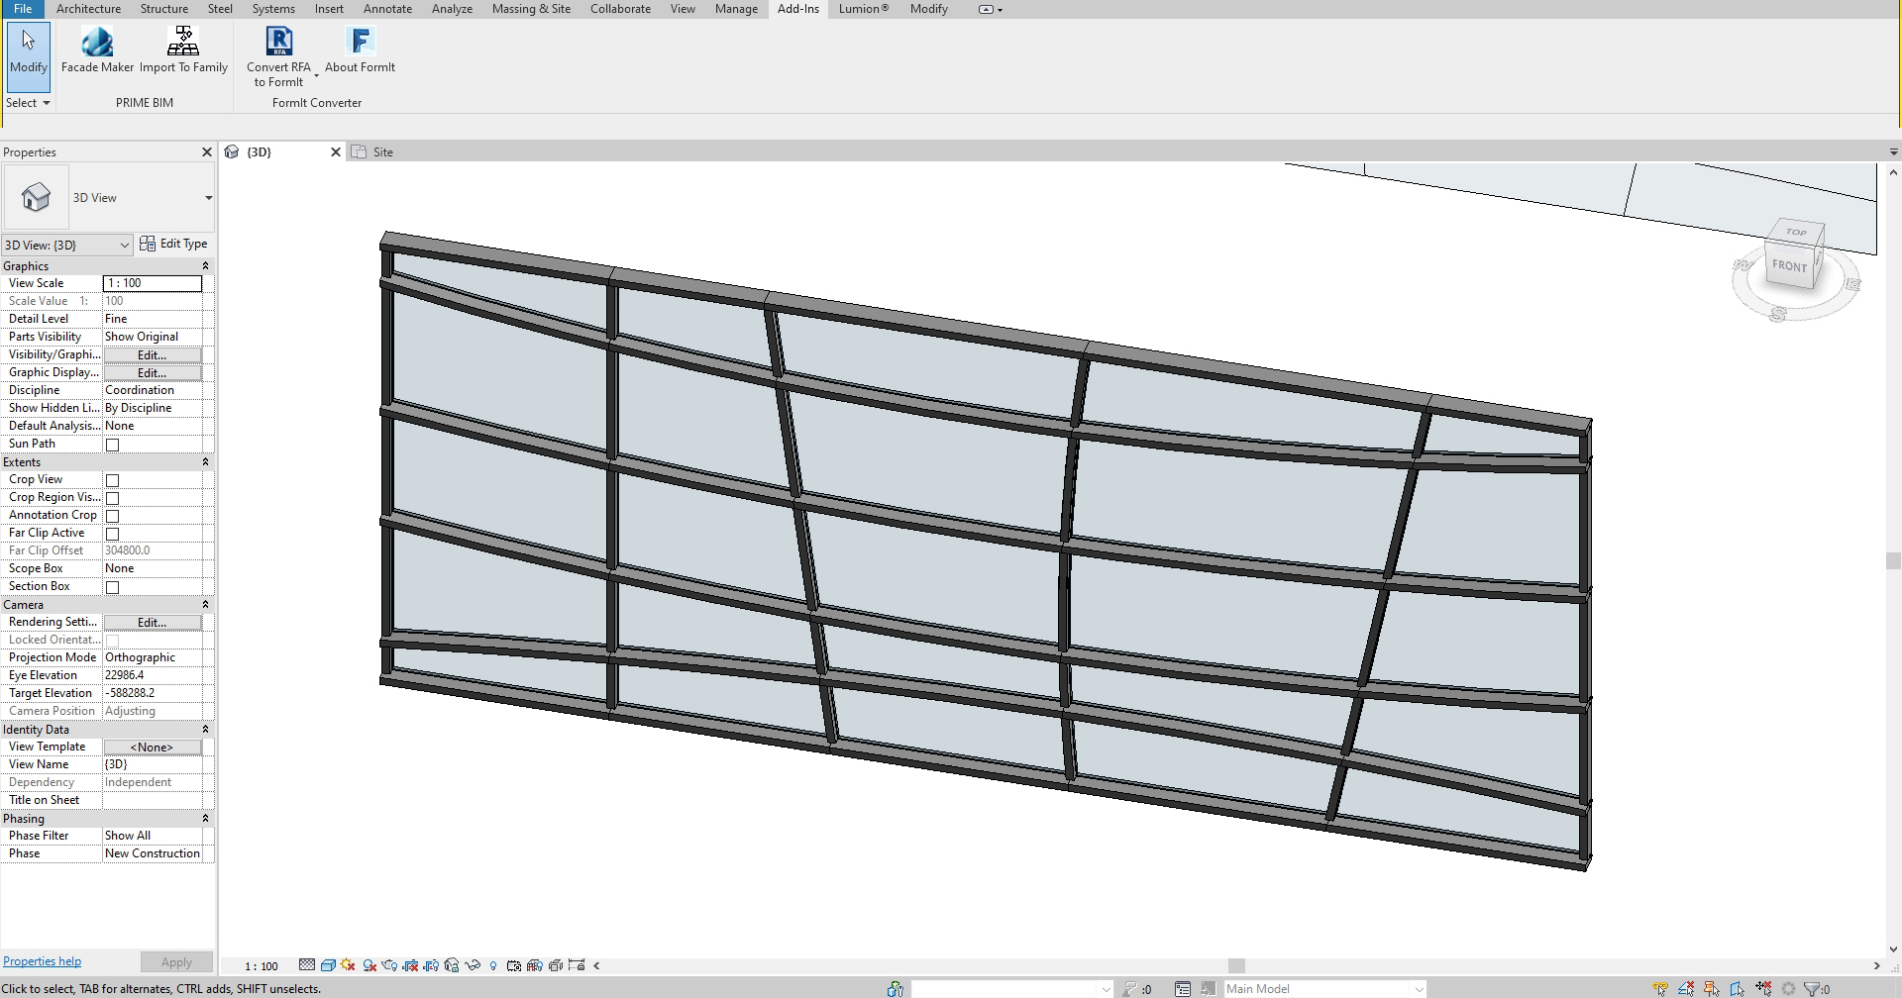Show the Rendering Dialog teapot icon

[389, 964]
